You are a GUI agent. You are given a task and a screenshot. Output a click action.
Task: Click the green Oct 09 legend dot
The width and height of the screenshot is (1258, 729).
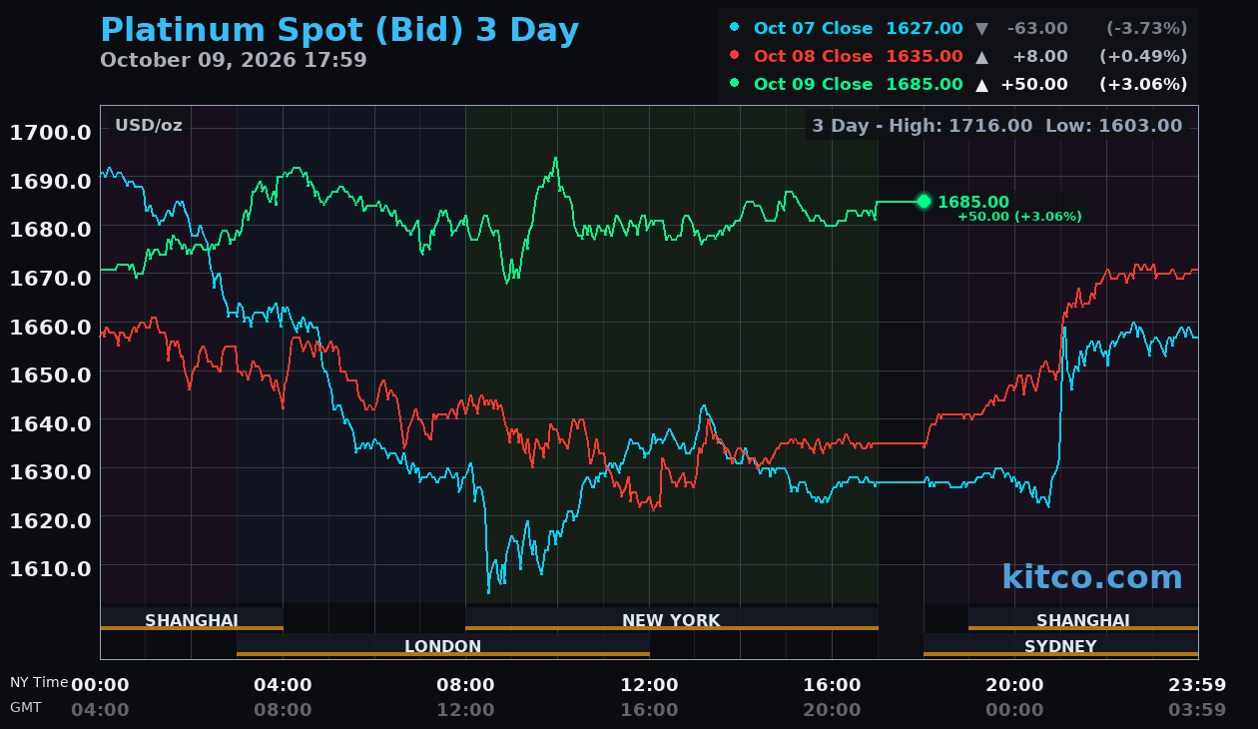[735, 83]
